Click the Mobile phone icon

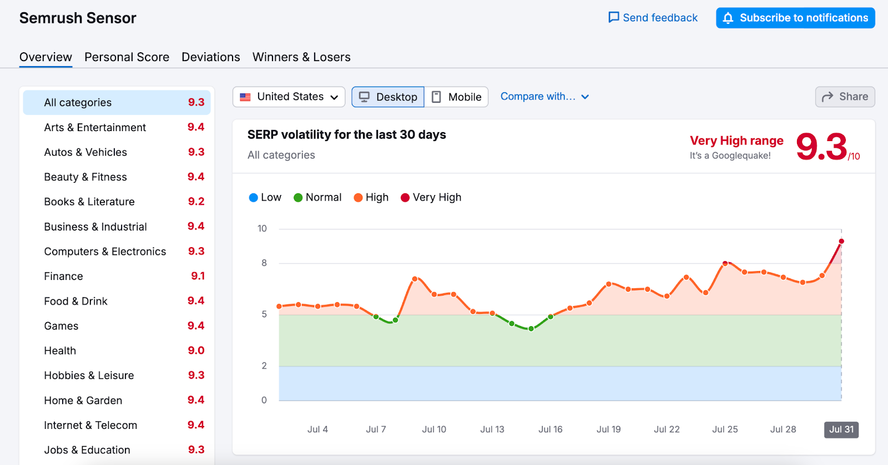[436, 97]
